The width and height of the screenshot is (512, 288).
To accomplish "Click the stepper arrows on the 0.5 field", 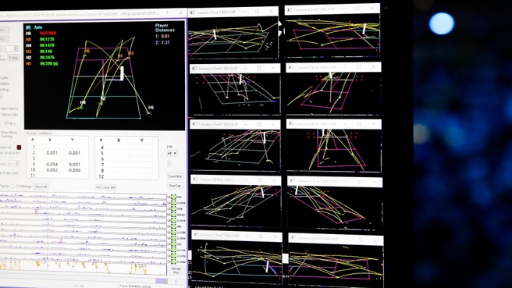I will coord(17,164).
